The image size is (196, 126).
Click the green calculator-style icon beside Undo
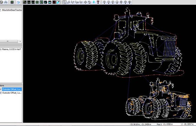pos(12,2)
